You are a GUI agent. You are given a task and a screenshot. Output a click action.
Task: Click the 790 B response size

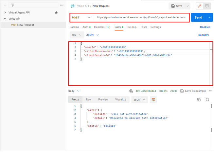173,91
